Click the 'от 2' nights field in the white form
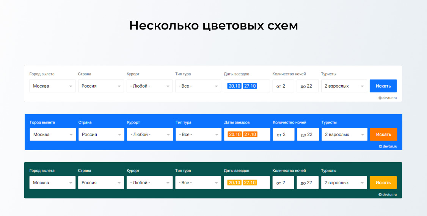Screen dimensions: 427x216 point(283,86)
